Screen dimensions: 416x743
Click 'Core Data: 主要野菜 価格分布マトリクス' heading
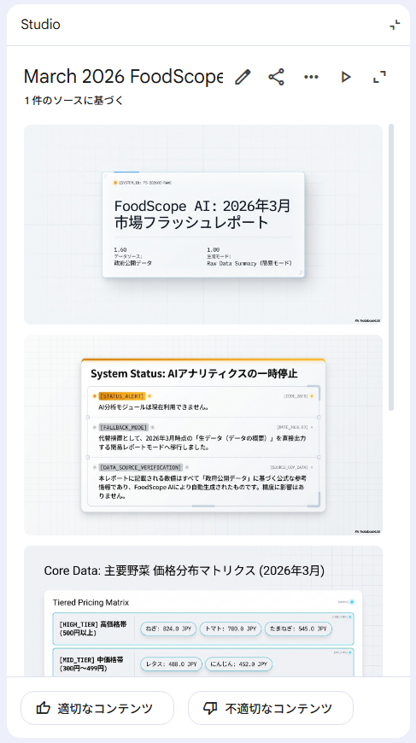click(x=185, y=570)
